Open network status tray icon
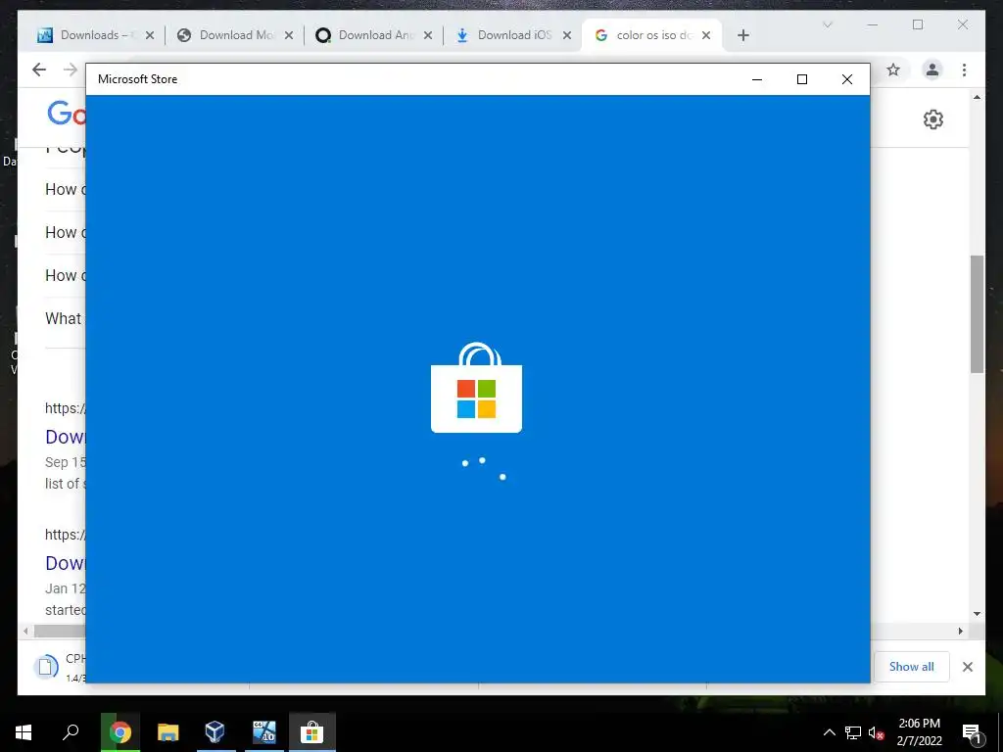This screenshot has width=1003, height=752. point(853,732)
